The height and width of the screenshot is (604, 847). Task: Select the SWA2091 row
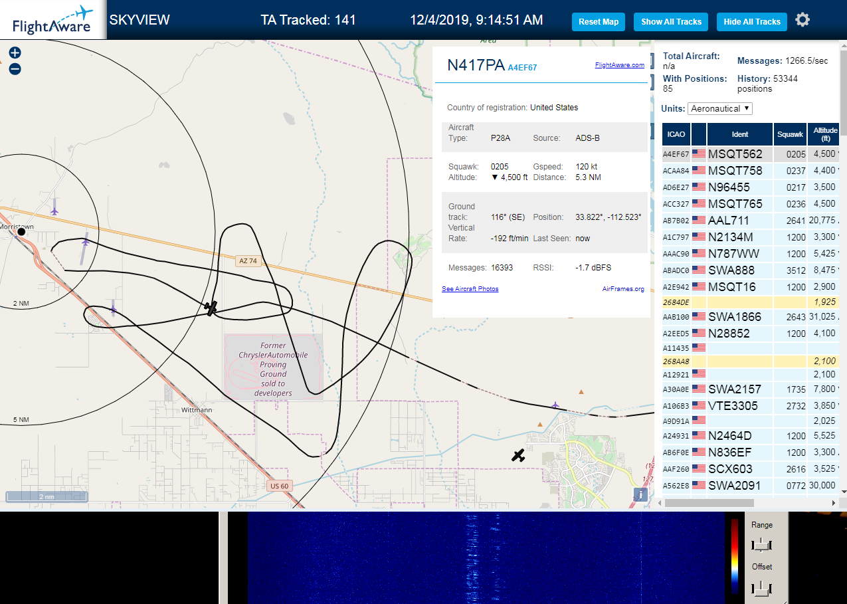pyautogui.click(x=751, y=486)
